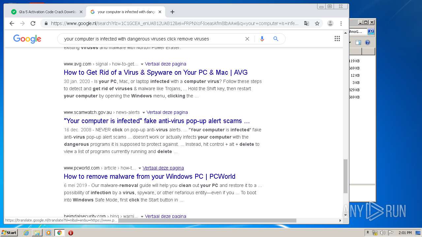The image size is (422, 237).
Task: Go to Google home via the logo
Action: point(27,39)
